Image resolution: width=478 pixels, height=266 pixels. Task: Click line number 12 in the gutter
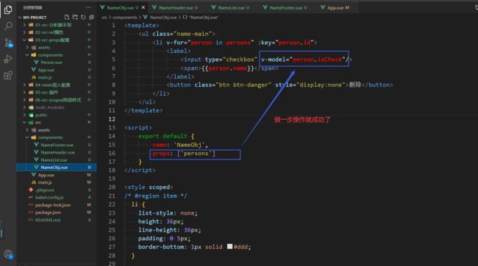(113, 119)
